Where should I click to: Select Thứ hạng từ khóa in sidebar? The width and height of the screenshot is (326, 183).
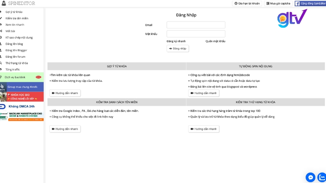17,63
